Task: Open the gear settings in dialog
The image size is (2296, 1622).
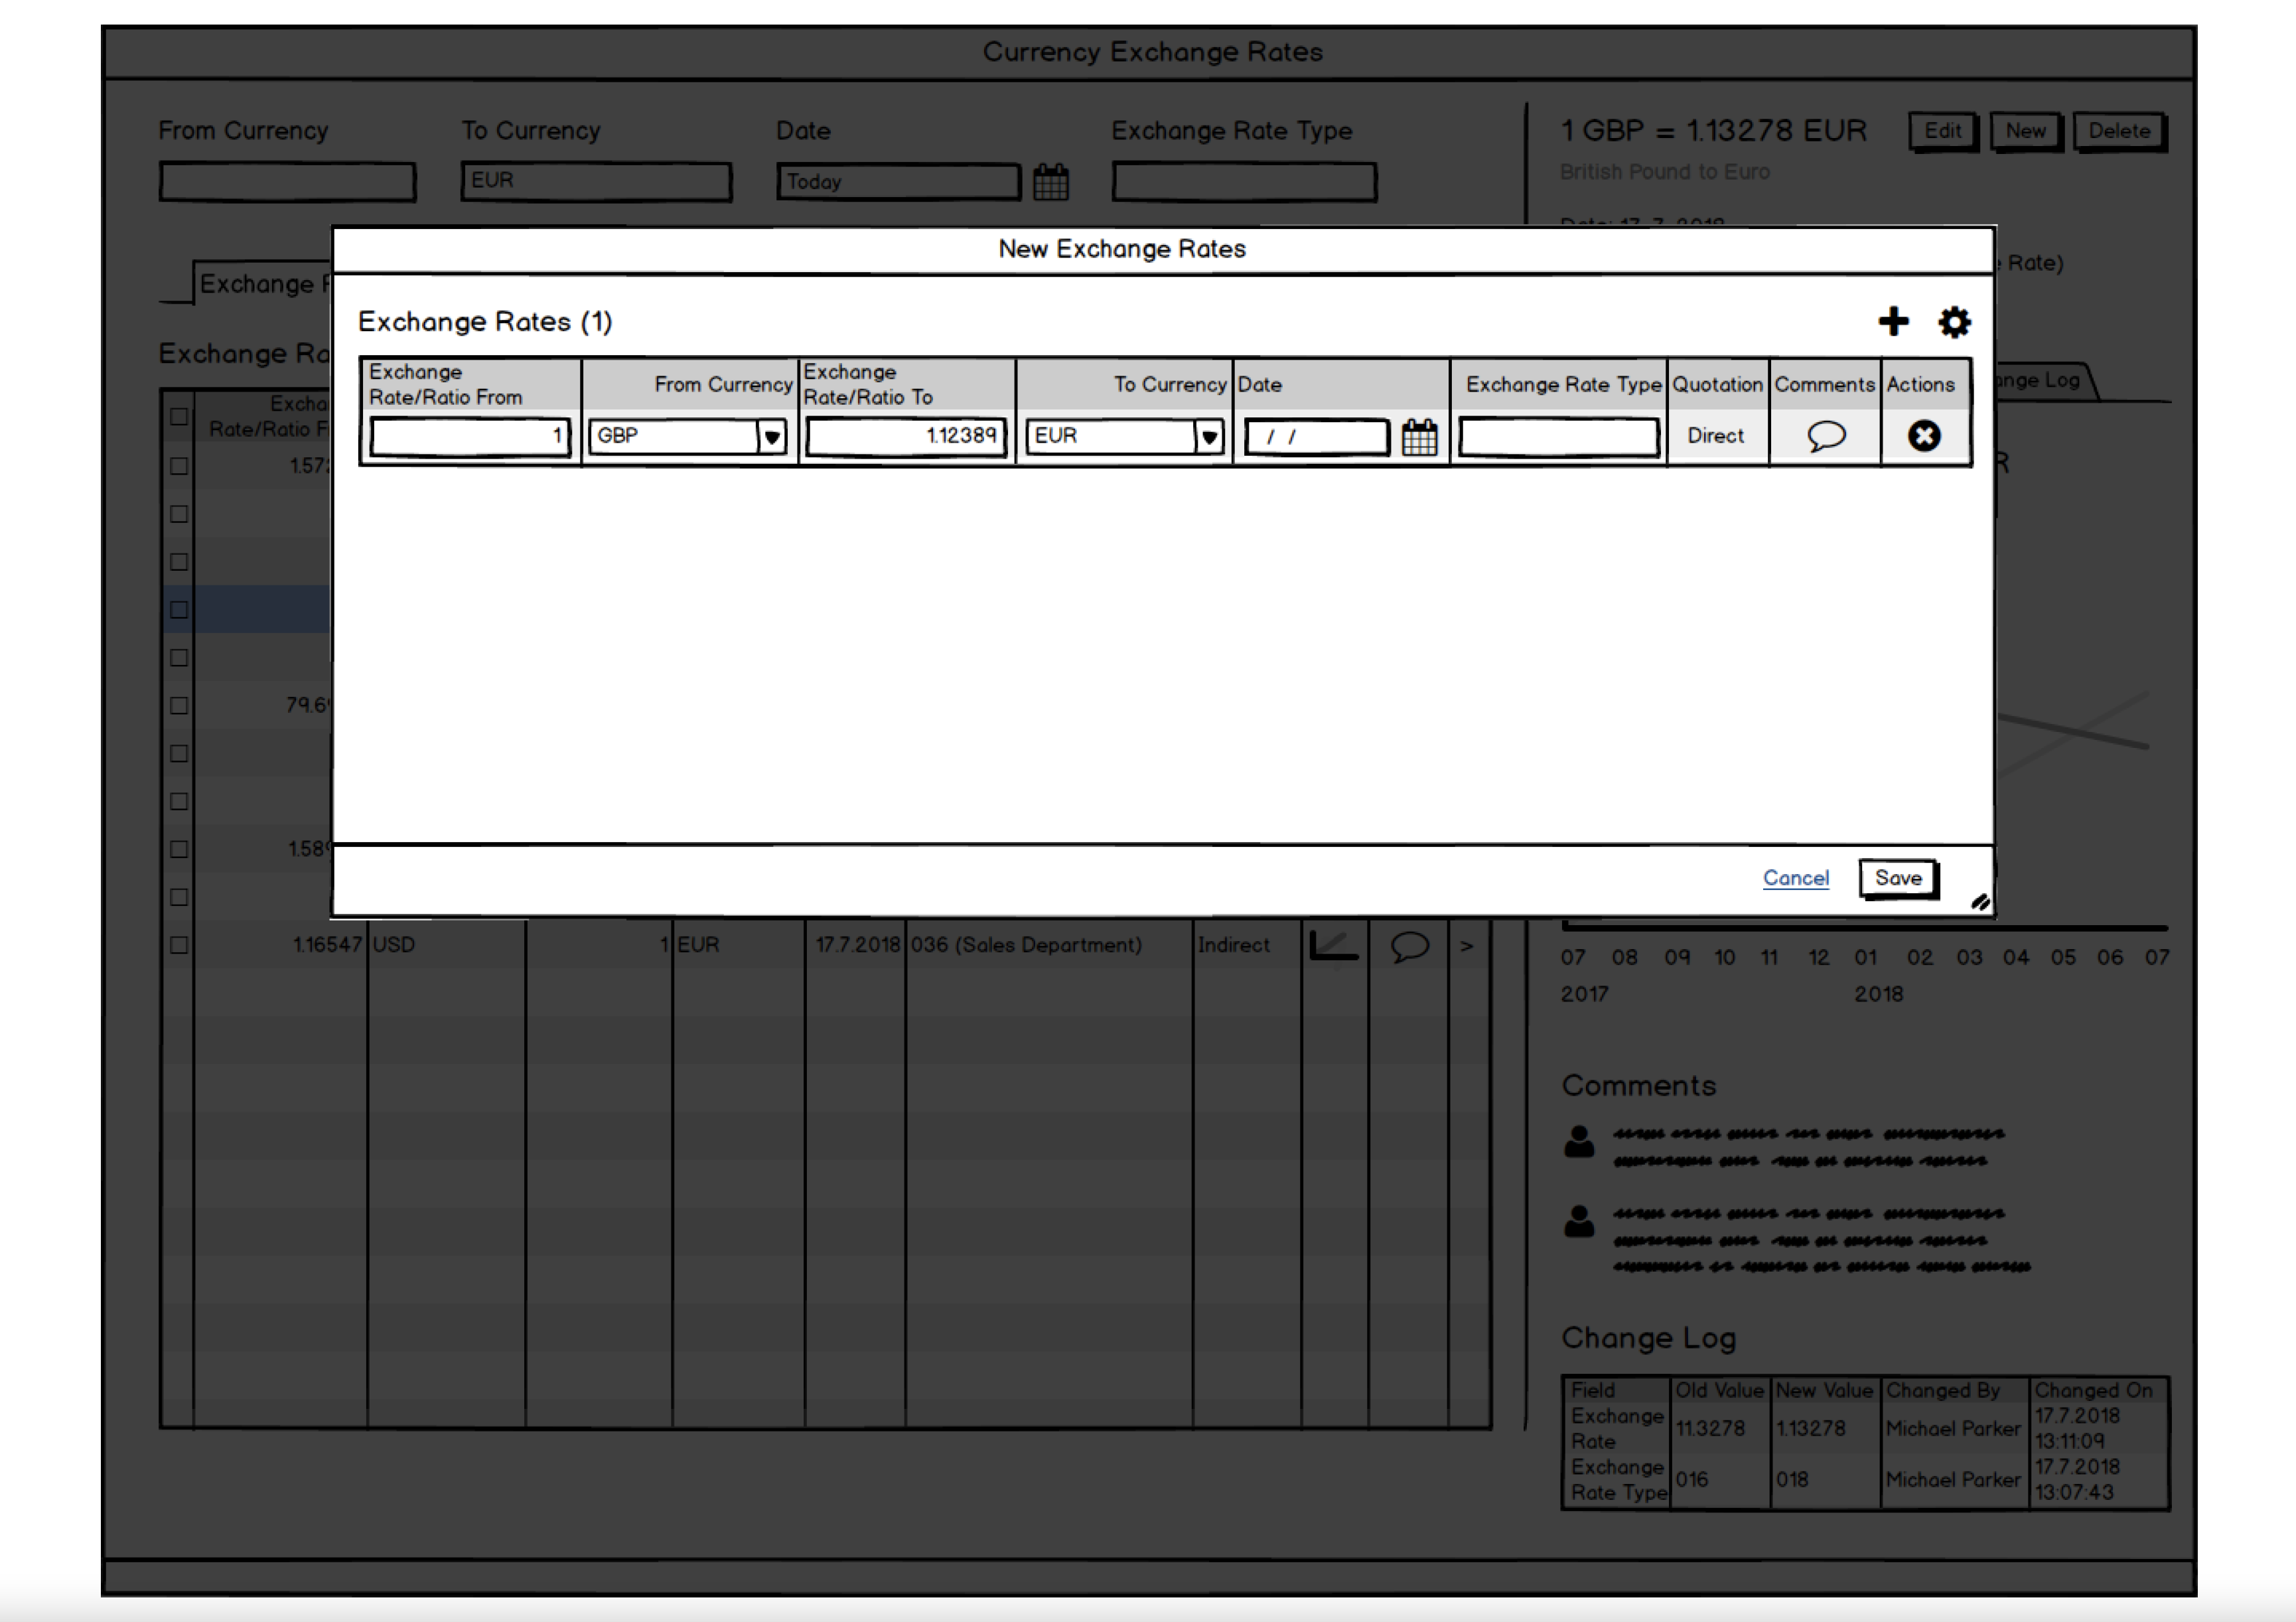Action: [x=1954, y=322]
